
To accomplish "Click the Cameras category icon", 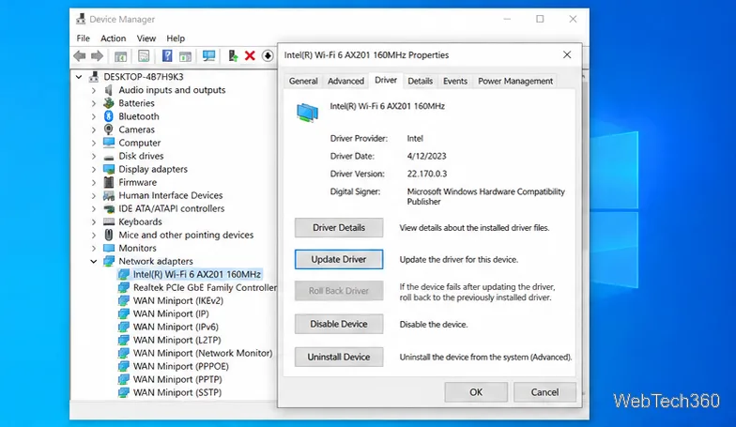I will pos(109,130).
